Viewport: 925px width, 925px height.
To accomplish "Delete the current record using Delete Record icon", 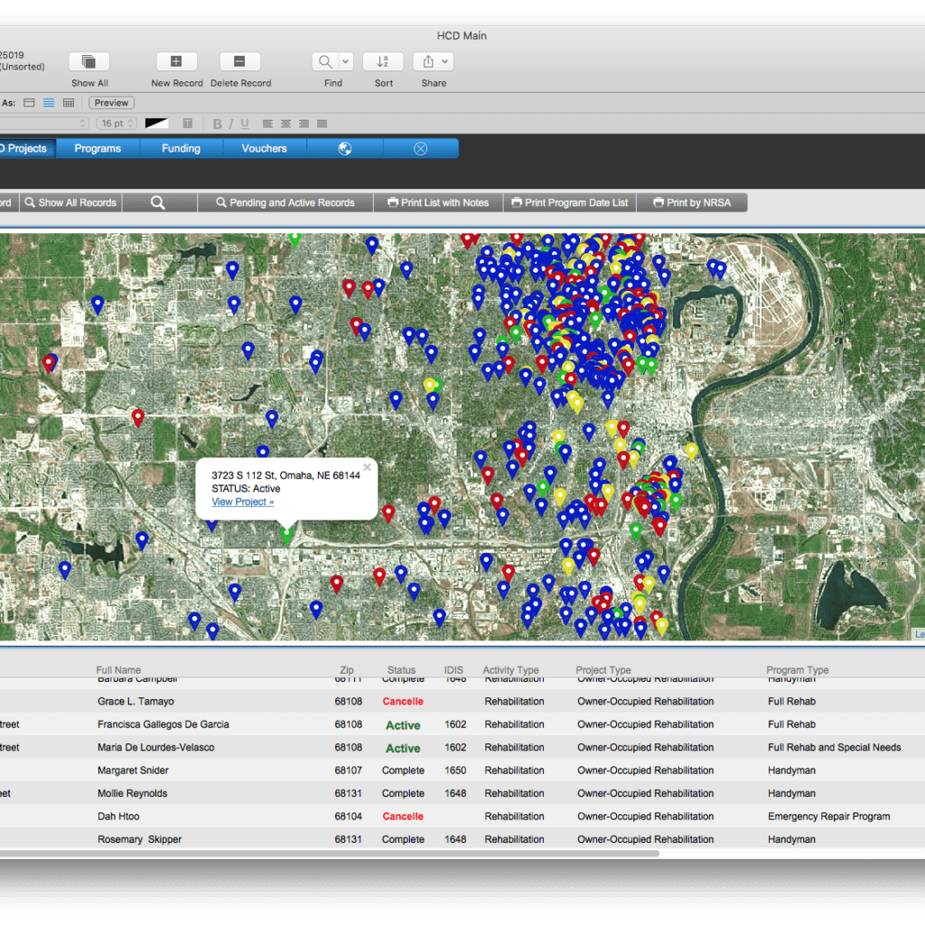I will pos(239,61).
